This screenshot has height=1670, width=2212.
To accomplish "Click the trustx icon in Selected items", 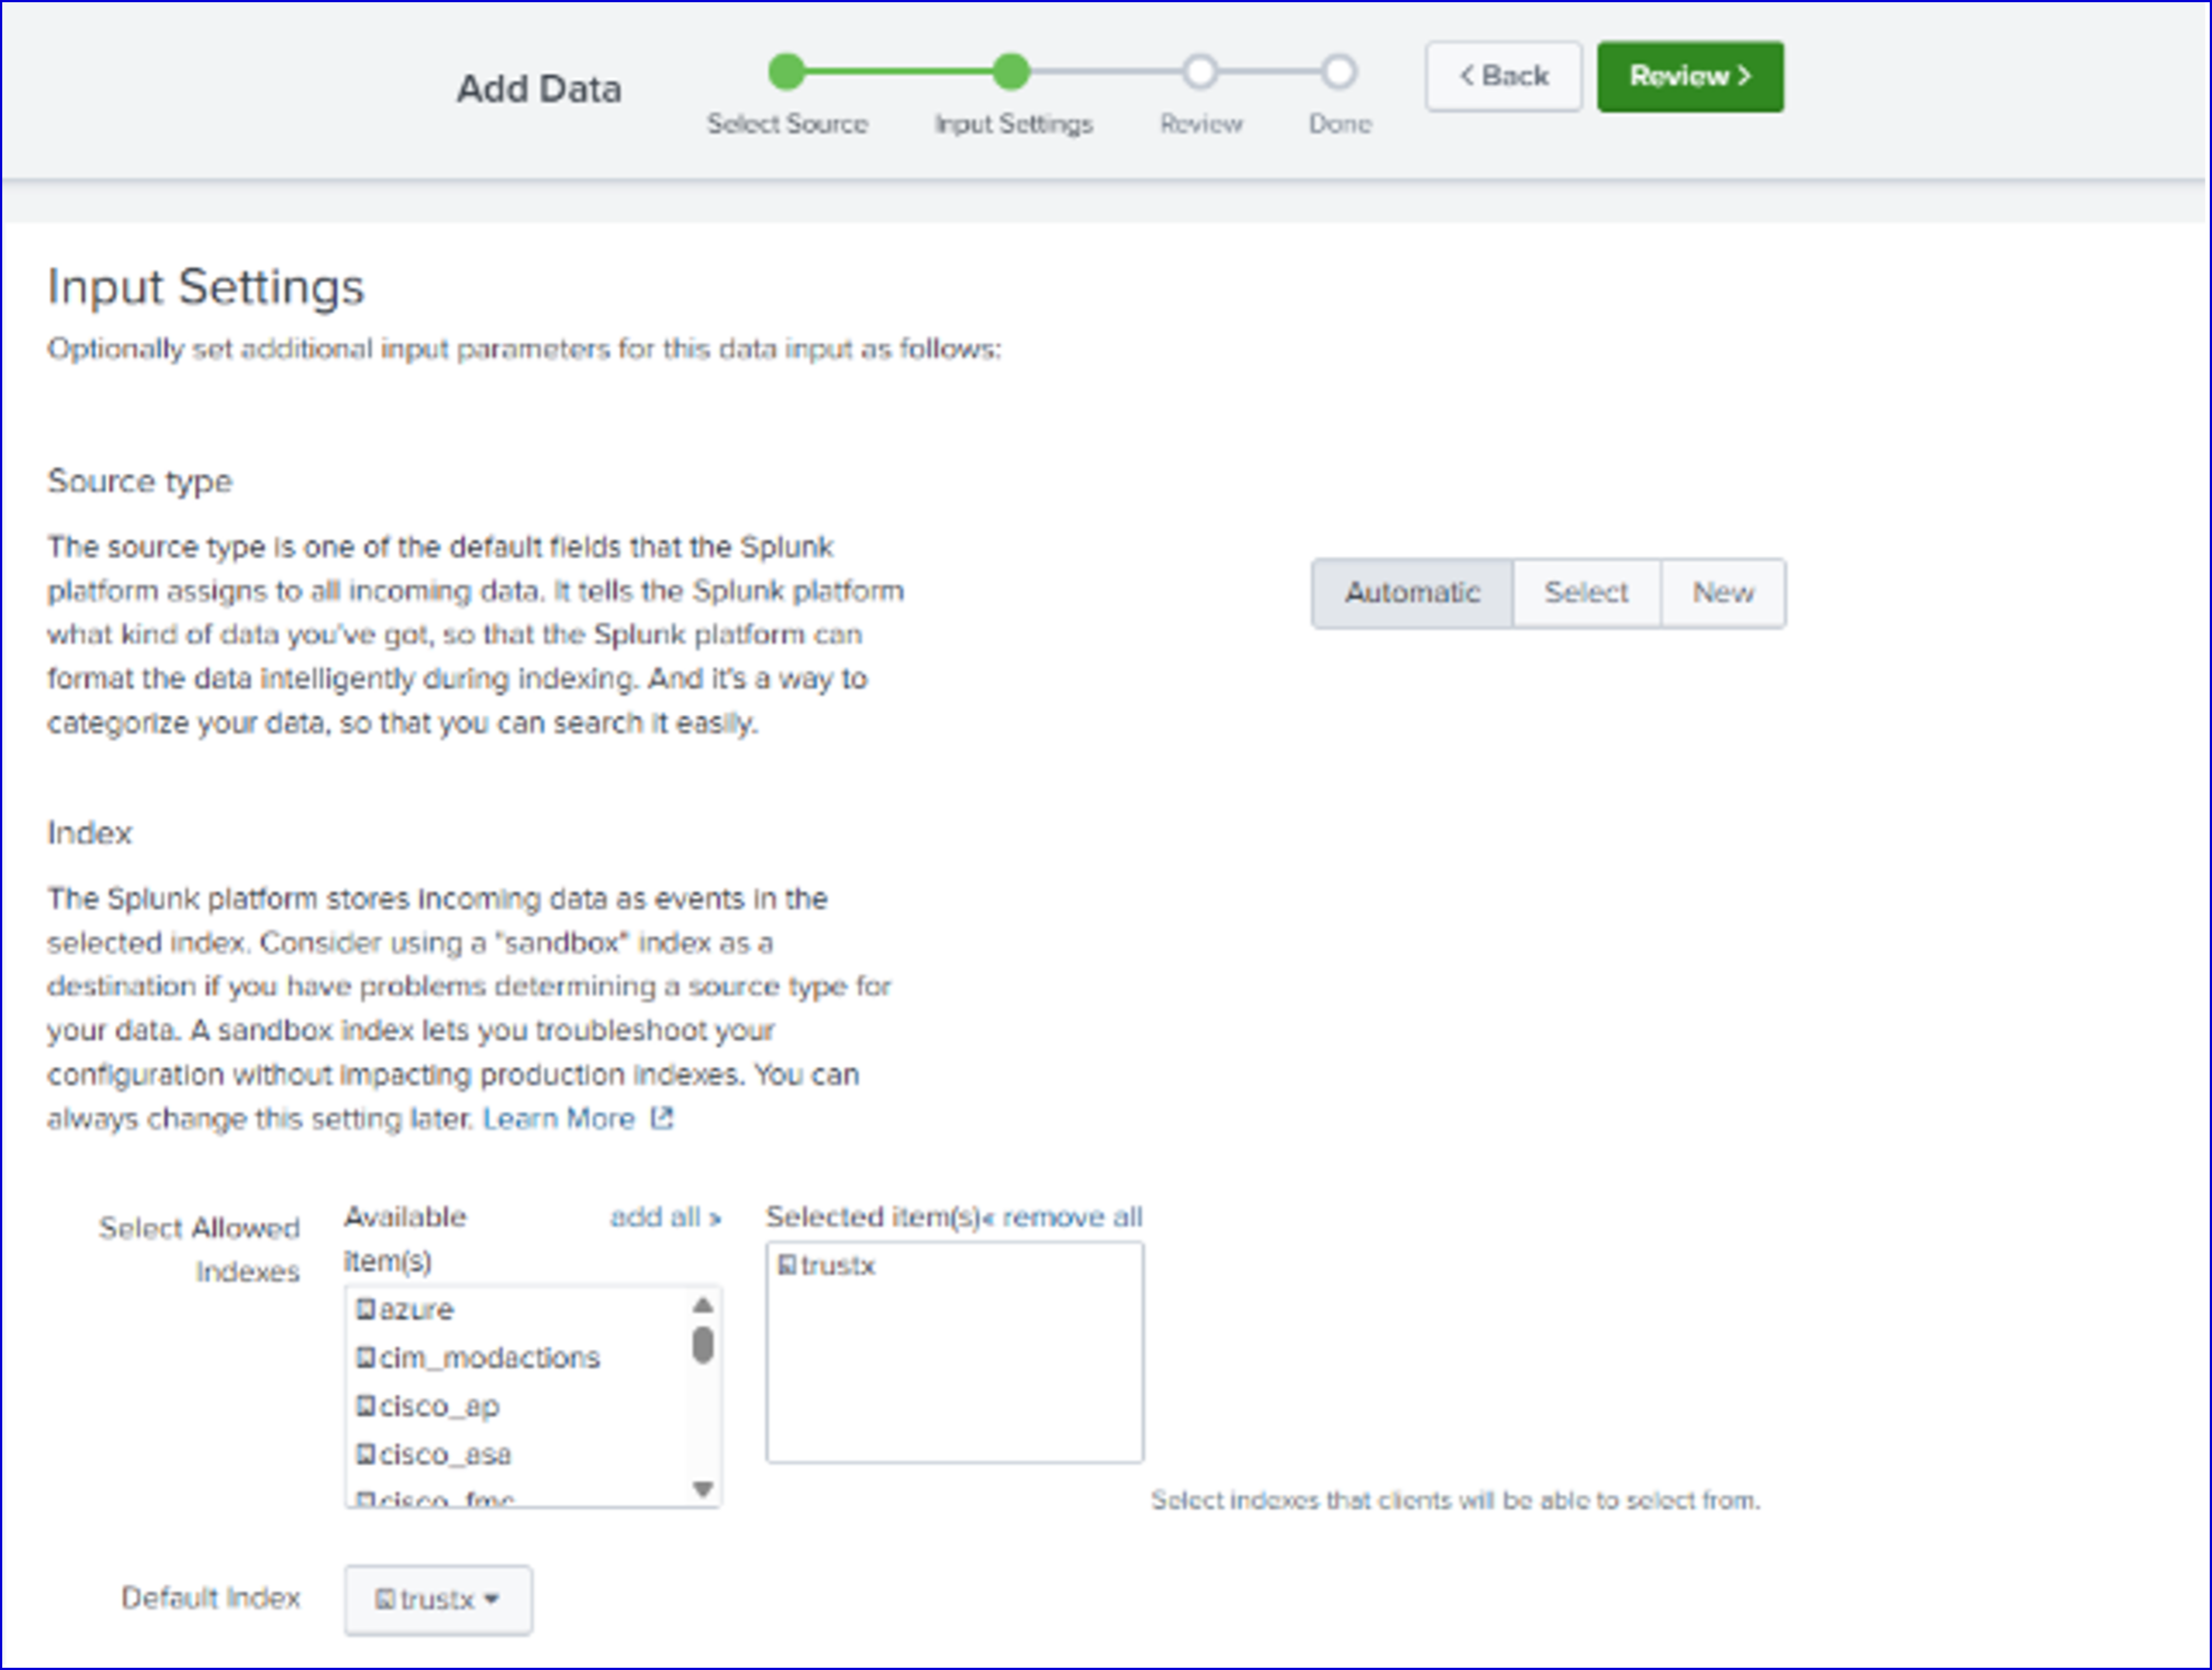I will (787, 1265).
